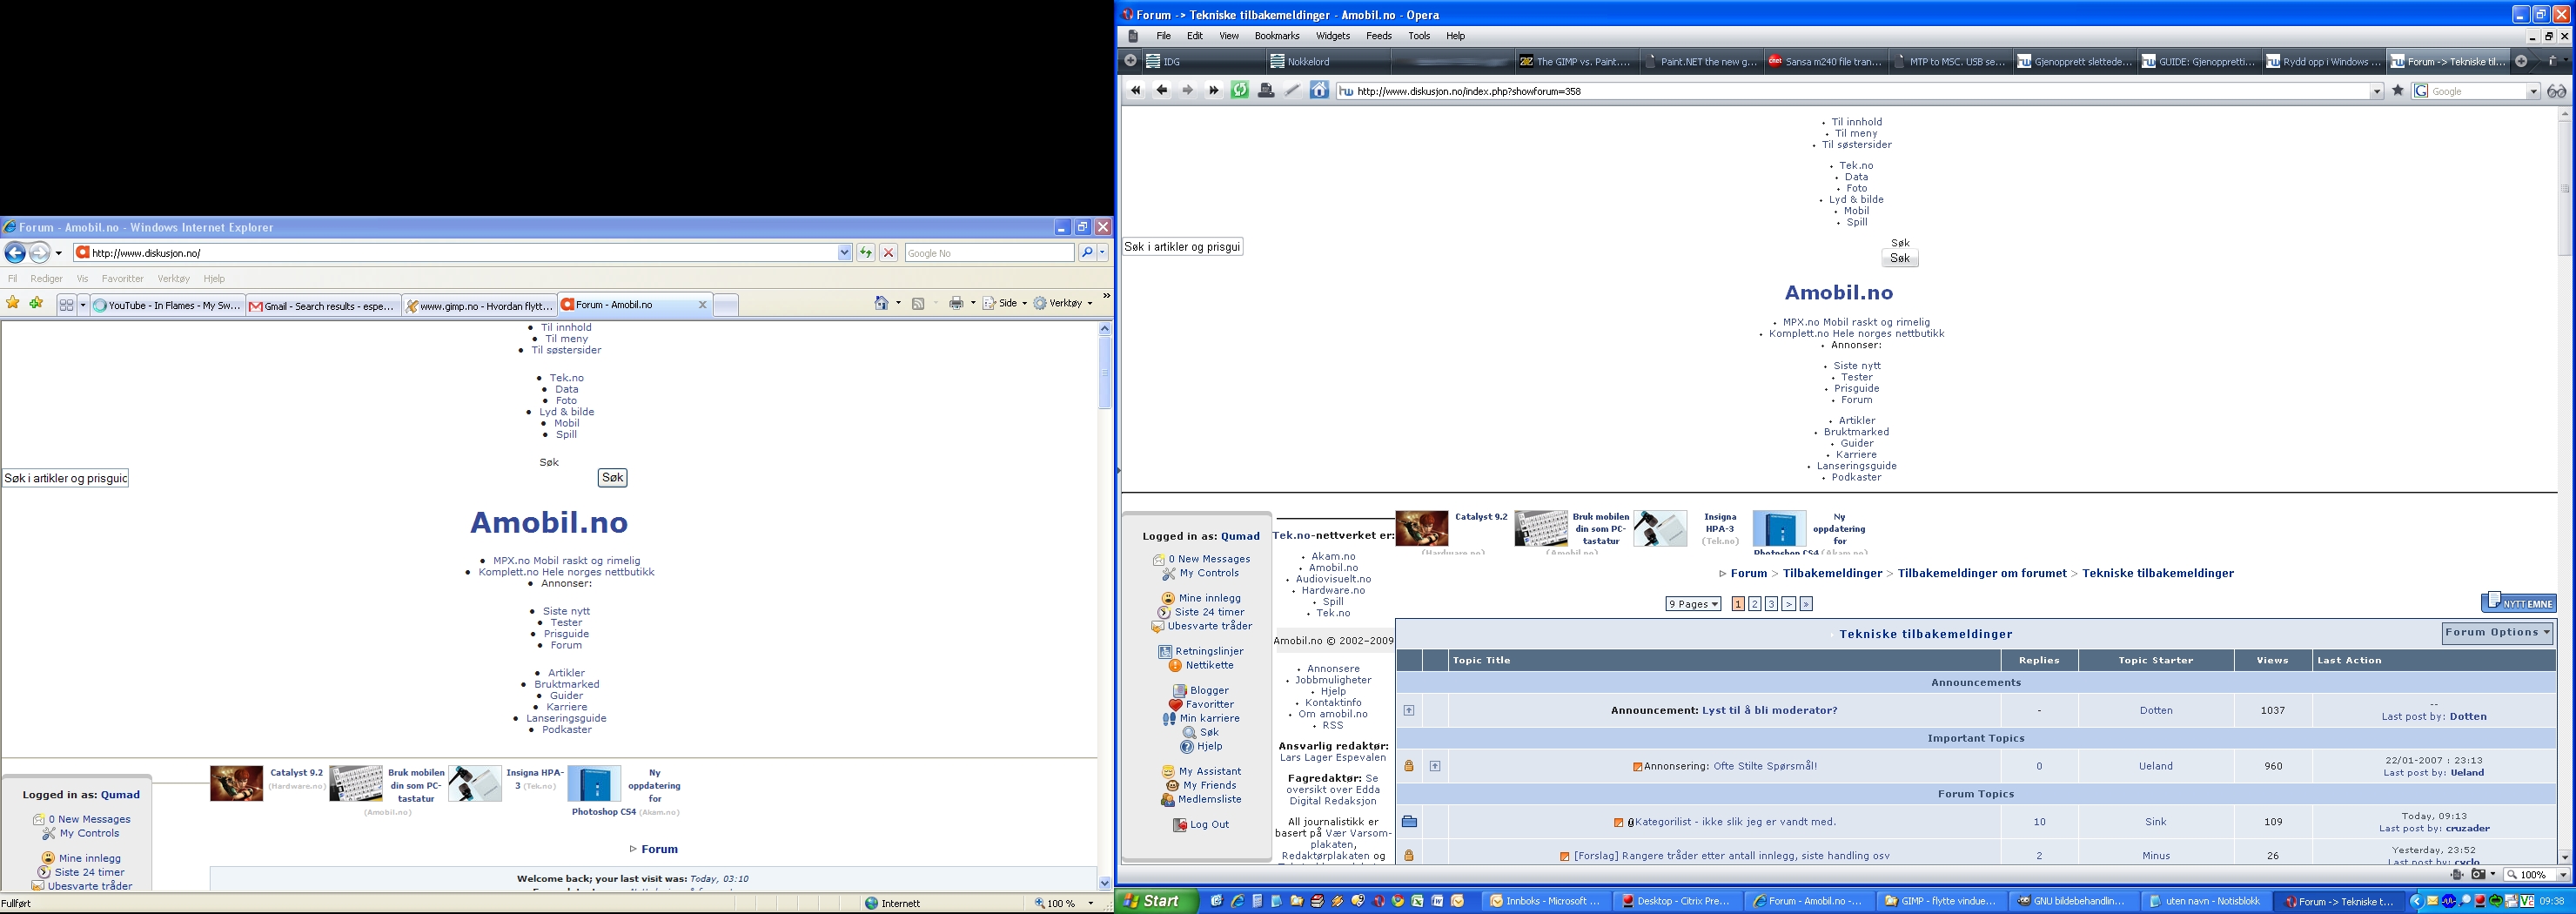Click Add to Favorites green plus star
Screen dimensions: 2576x914
36,303
